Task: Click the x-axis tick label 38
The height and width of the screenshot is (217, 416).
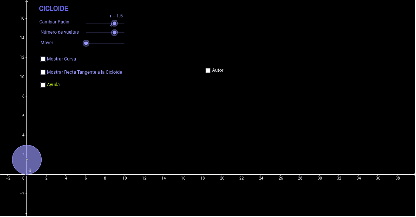Action: 397,178
